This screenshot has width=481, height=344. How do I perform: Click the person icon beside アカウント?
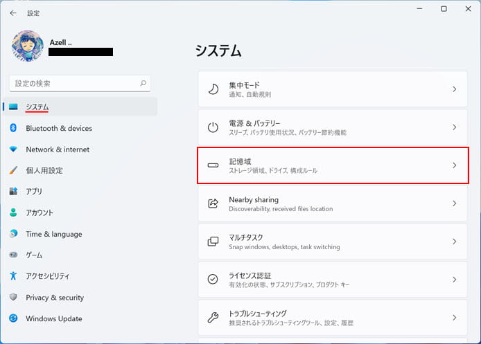click(13, 212)
